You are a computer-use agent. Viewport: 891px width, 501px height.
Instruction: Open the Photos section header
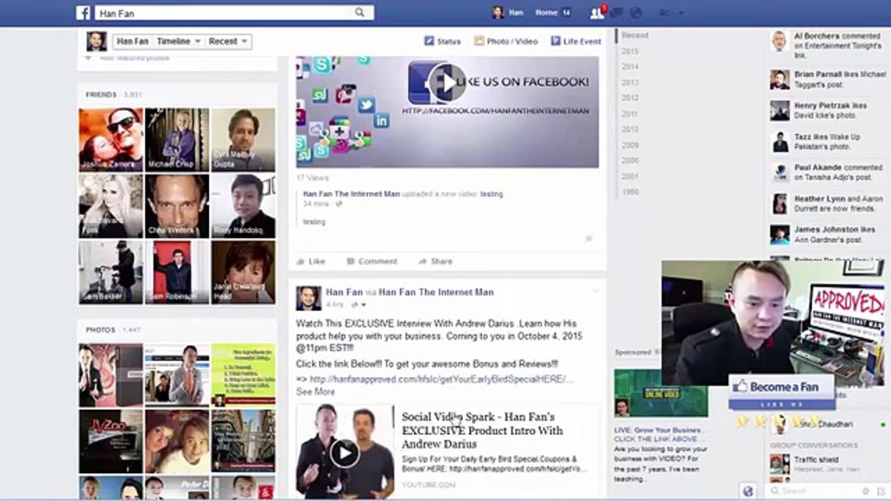click(x=100, y=329)
